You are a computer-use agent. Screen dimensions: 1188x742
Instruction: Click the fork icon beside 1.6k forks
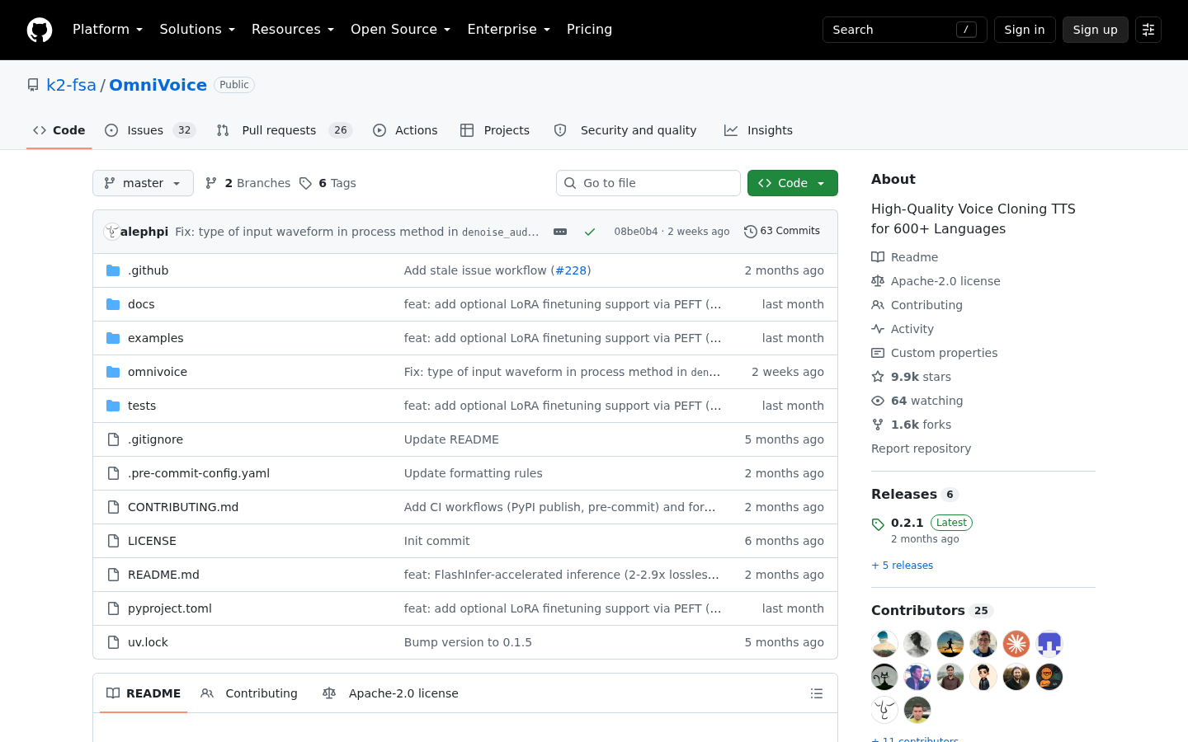878,425
